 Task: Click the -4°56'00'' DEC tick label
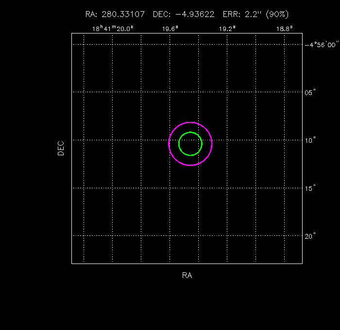321,44
